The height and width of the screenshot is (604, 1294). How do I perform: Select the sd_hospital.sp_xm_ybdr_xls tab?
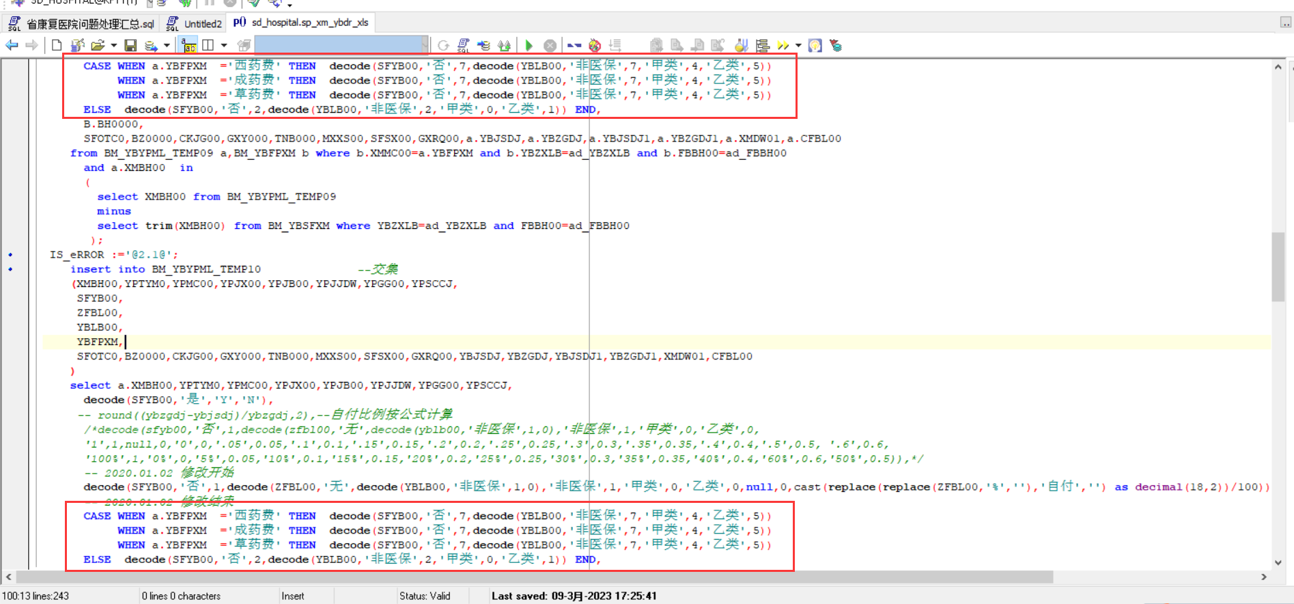coord(301,23)
